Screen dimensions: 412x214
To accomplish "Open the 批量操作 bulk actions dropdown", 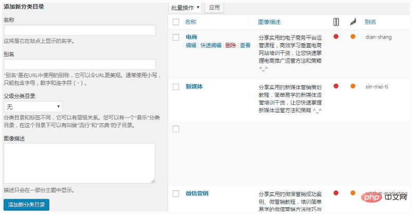I will click(186, 8).
